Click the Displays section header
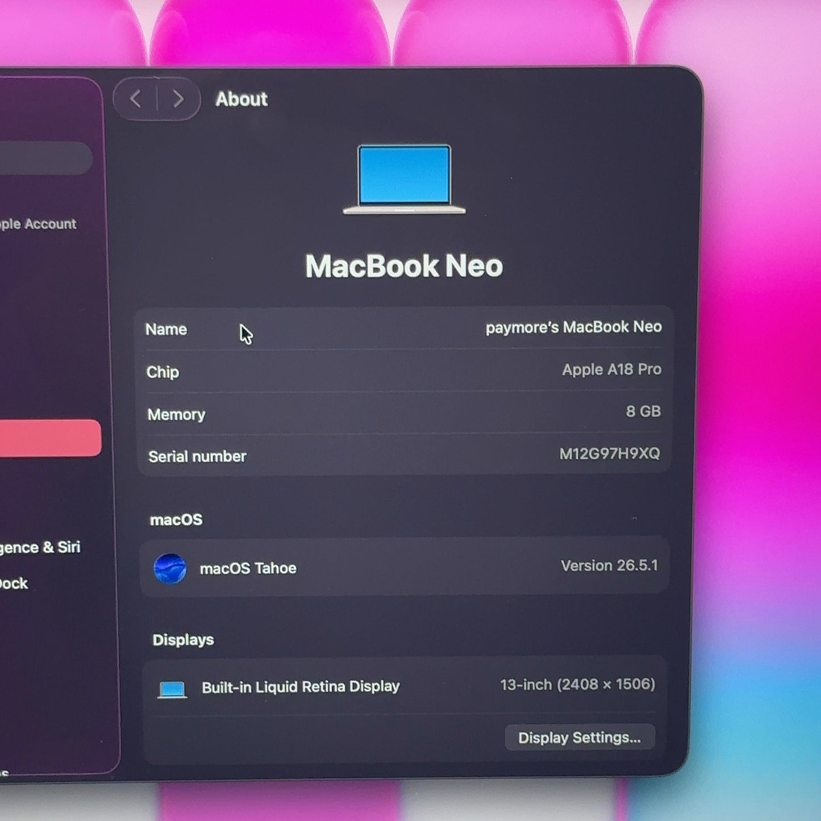Image resolution: width=821 pixels, height=821 pixels. click(x=183, y=640)
